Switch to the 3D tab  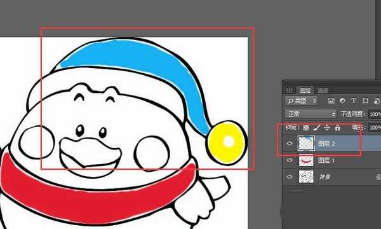[x=289, y=90]
